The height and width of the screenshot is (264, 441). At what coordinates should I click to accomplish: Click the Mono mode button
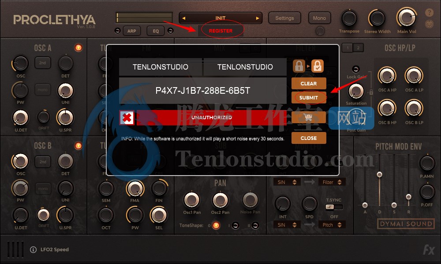click(319, 18)
